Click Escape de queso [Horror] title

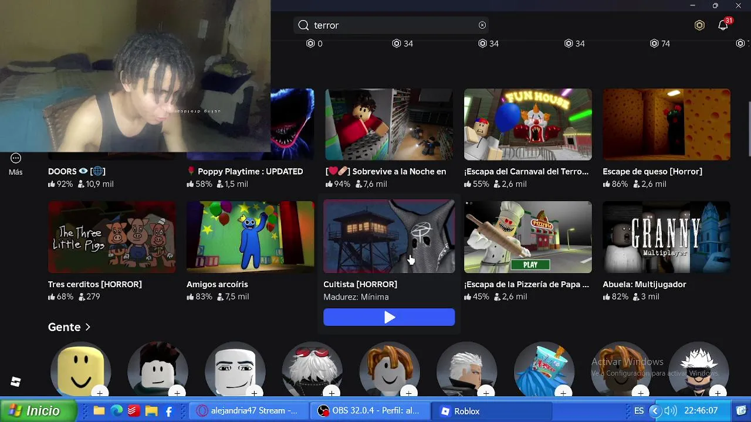[652, 171]
